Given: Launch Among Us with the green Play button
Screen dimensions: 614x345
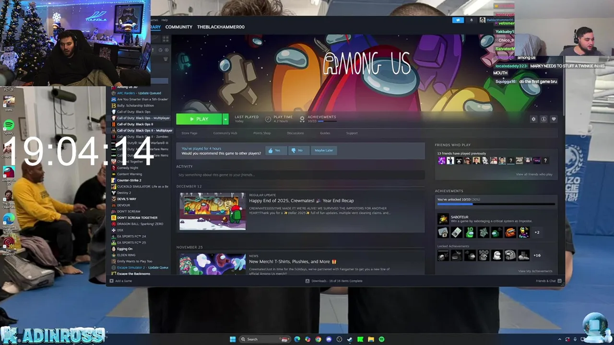Looking at the screenshot, I should click(199, 119).
